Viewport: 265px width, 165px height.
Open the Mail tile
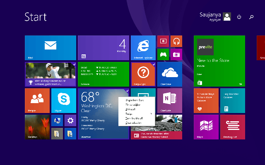(51, 48)
